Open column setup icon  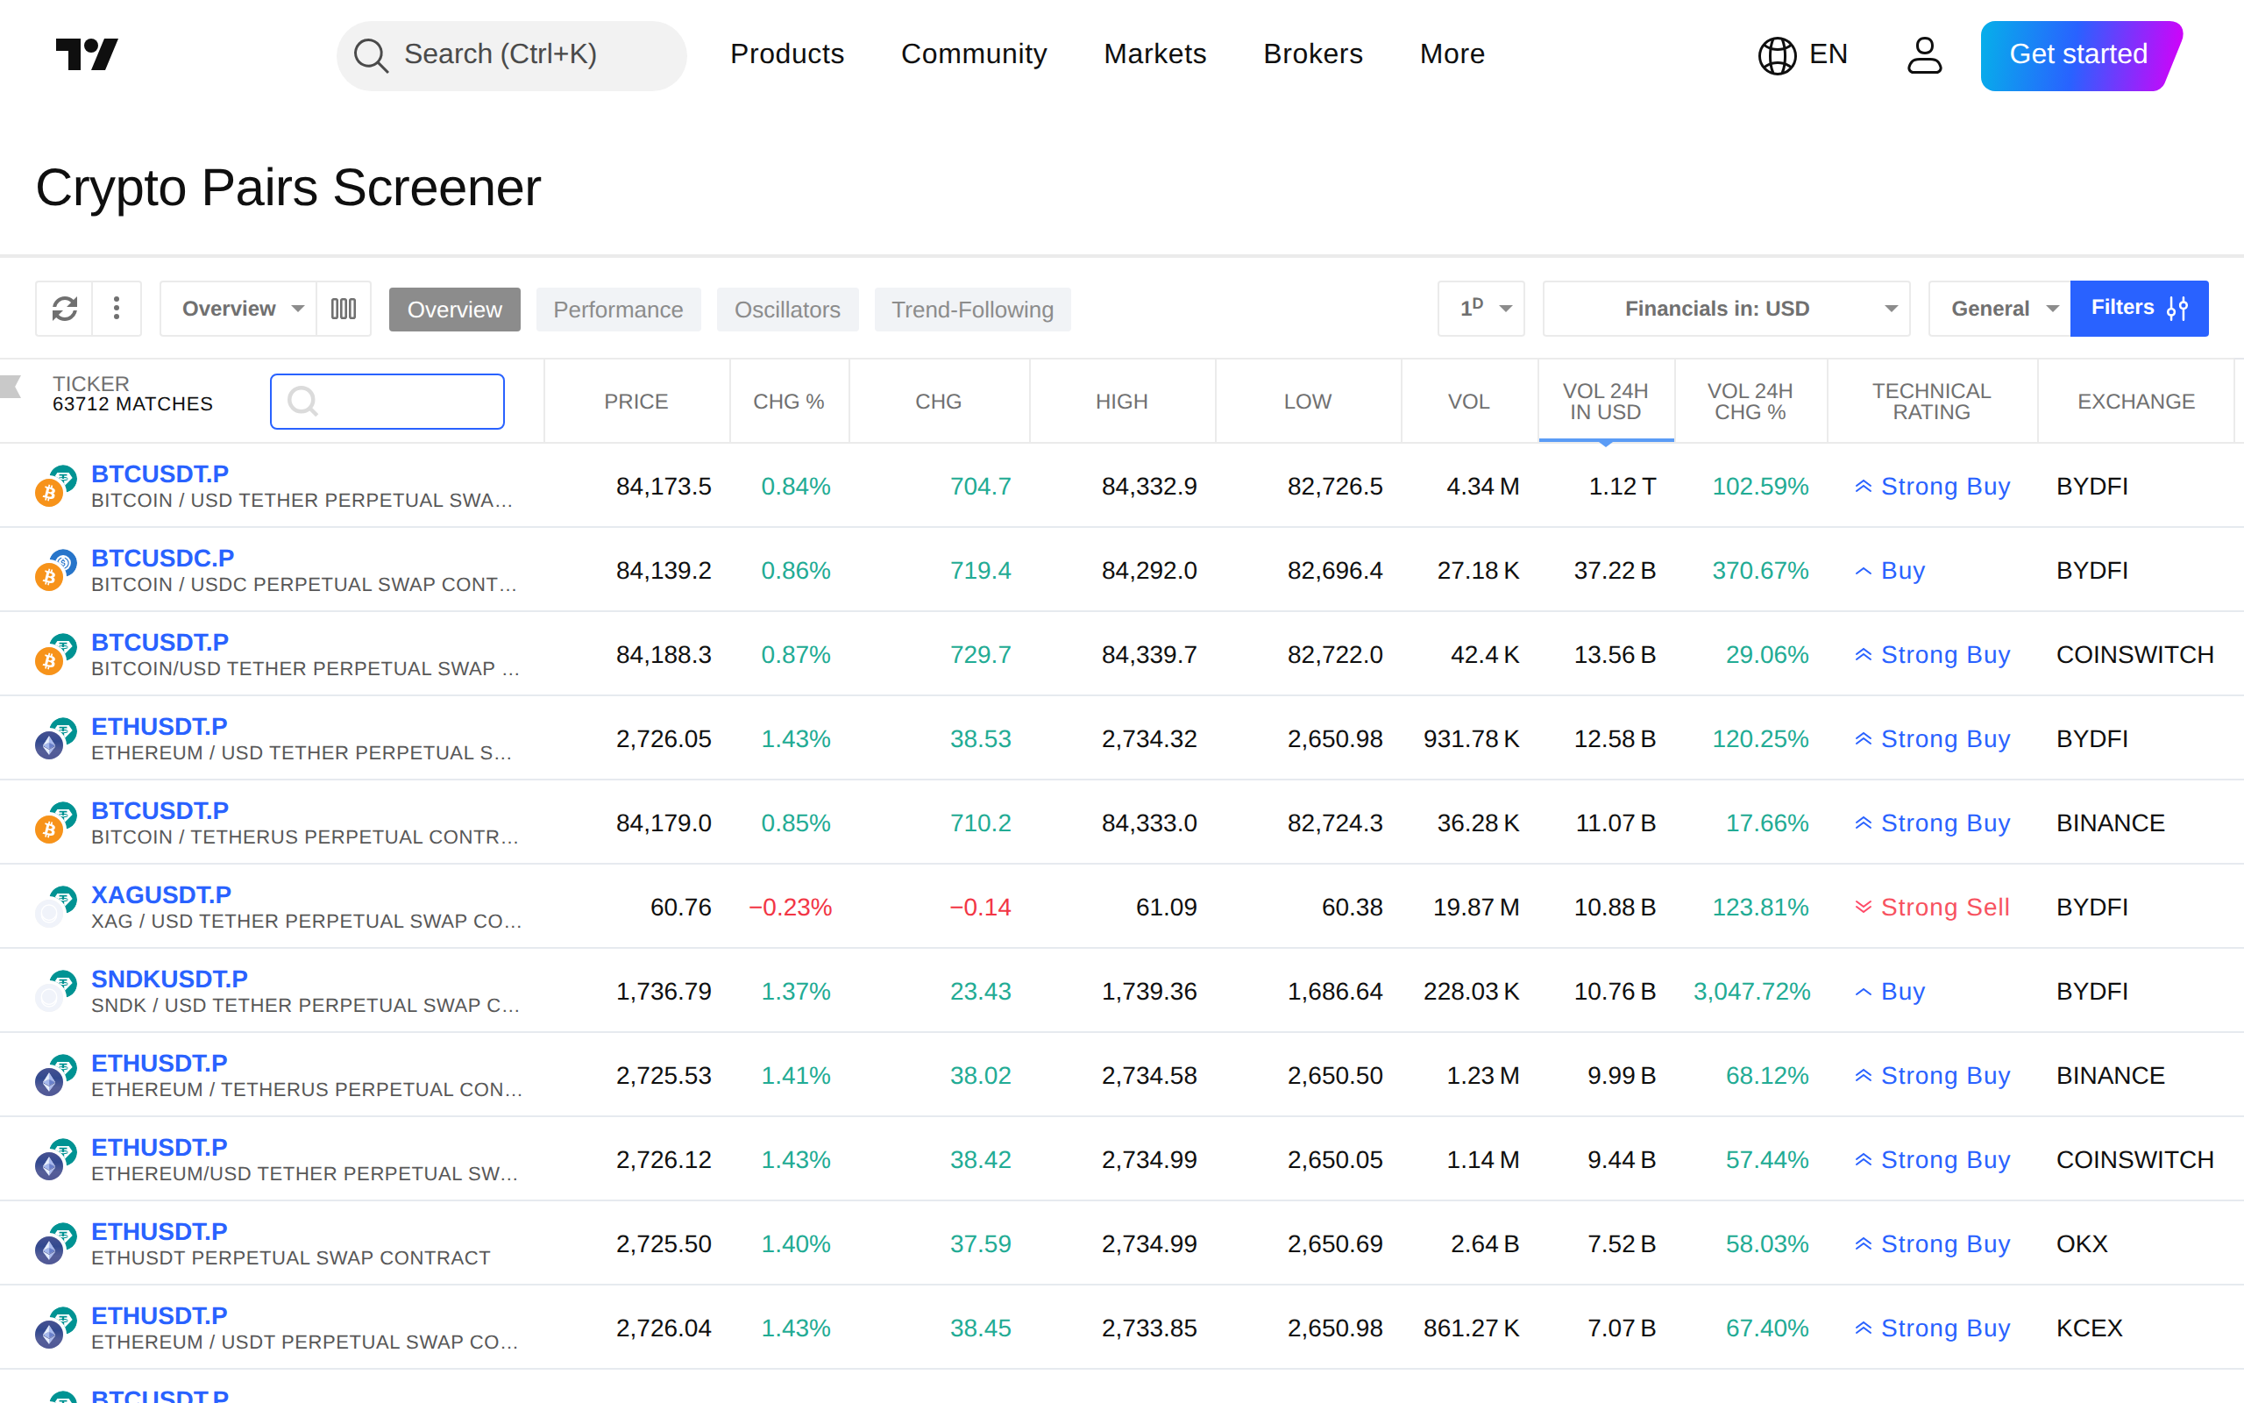click(x=343, y=308)
